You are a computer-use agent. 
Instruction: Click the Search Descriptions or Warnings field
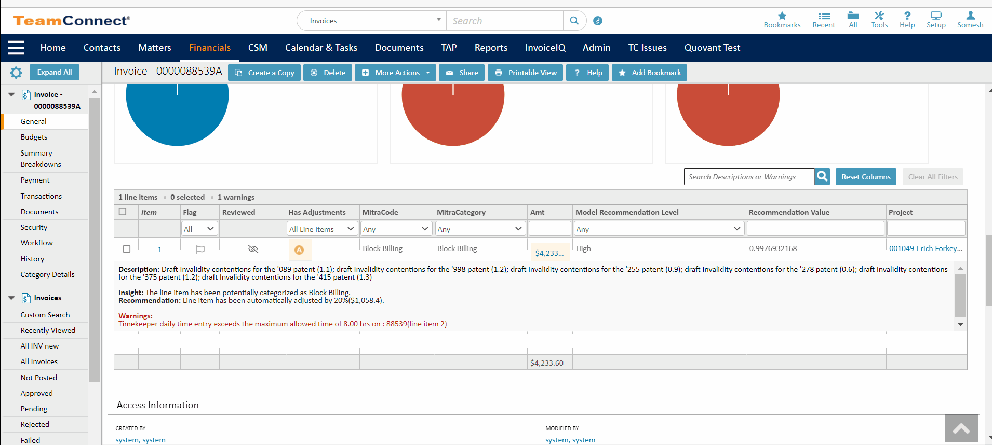(x=749, y=177)
